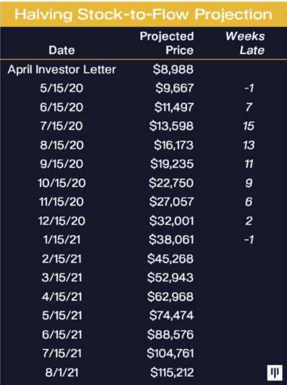Screen dimensions: 287x385
Task: Click the 3/15/21 date cell
Action: click(x=62, y=277)
